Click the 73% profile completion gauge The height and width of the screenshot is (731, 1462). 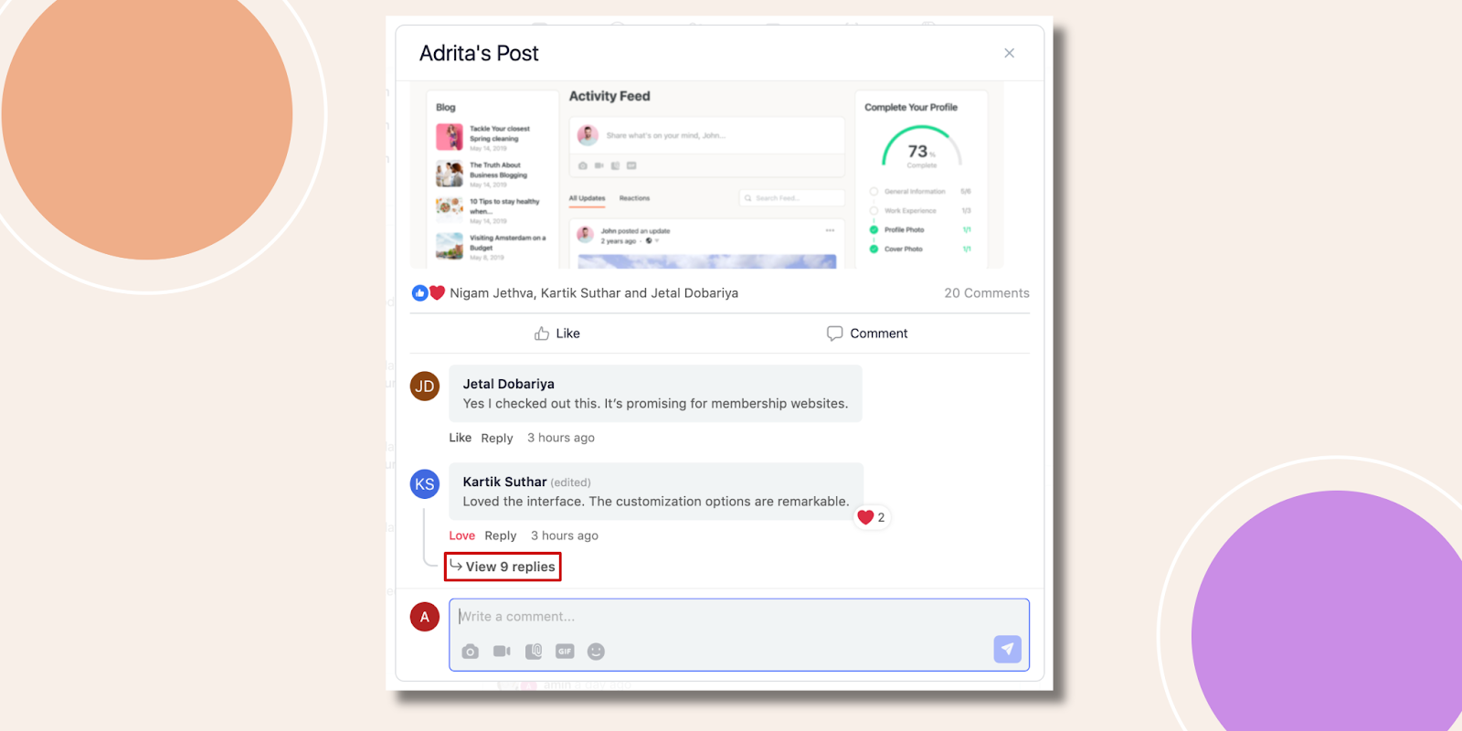921,148
